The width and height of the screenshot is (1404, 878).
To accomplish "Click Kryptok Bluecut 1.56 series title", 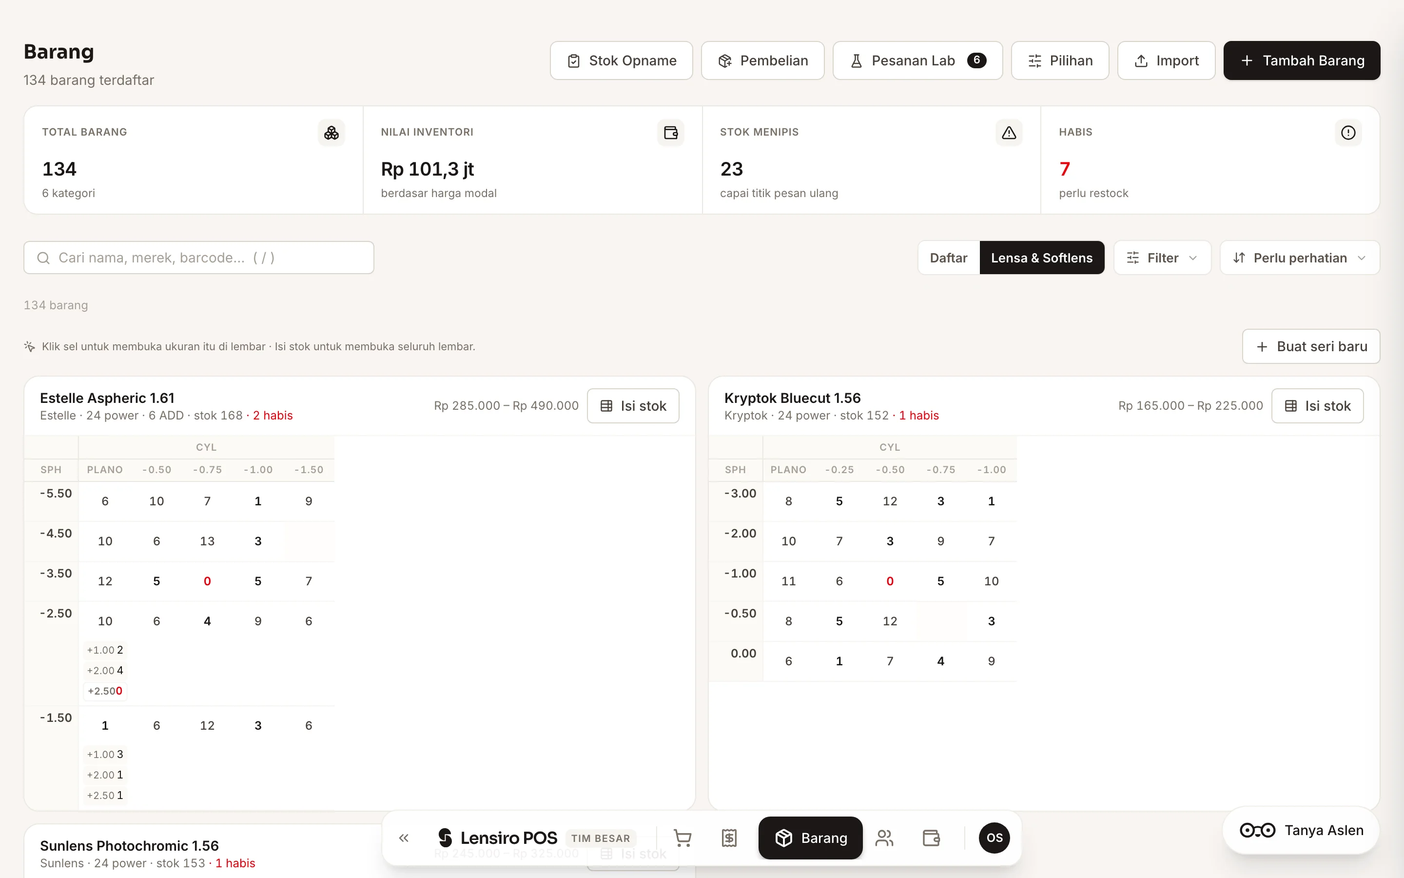I will [793, 398].
